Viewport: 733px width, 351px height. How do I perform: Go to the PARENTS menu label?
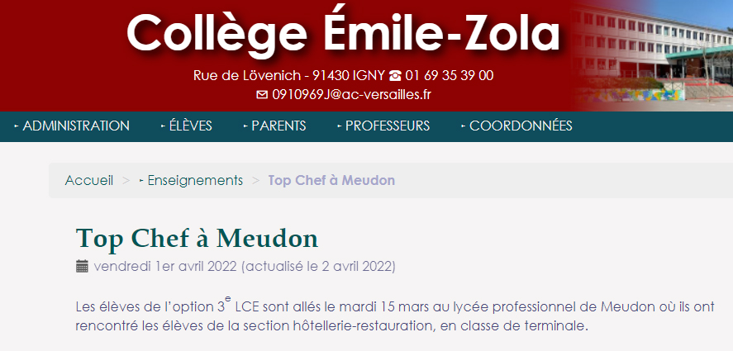tap(278, 126)
